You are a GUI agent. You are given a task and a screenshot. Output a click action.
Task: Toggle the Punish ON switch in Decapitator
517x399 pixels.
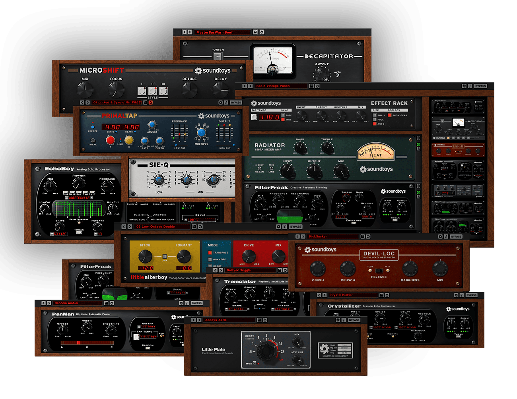(x=218, y=56)
